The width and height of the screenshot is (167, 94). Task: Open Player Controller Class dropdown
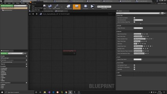point(140,39)
